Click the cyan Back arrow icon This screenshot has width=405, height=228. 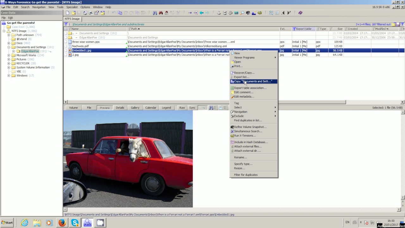click(x=202, y=13)
